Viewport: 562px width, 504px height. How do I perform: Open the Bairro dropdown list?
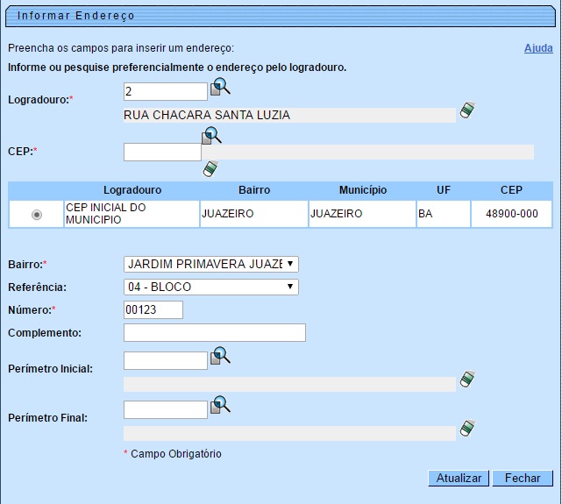tap(210, 264)
